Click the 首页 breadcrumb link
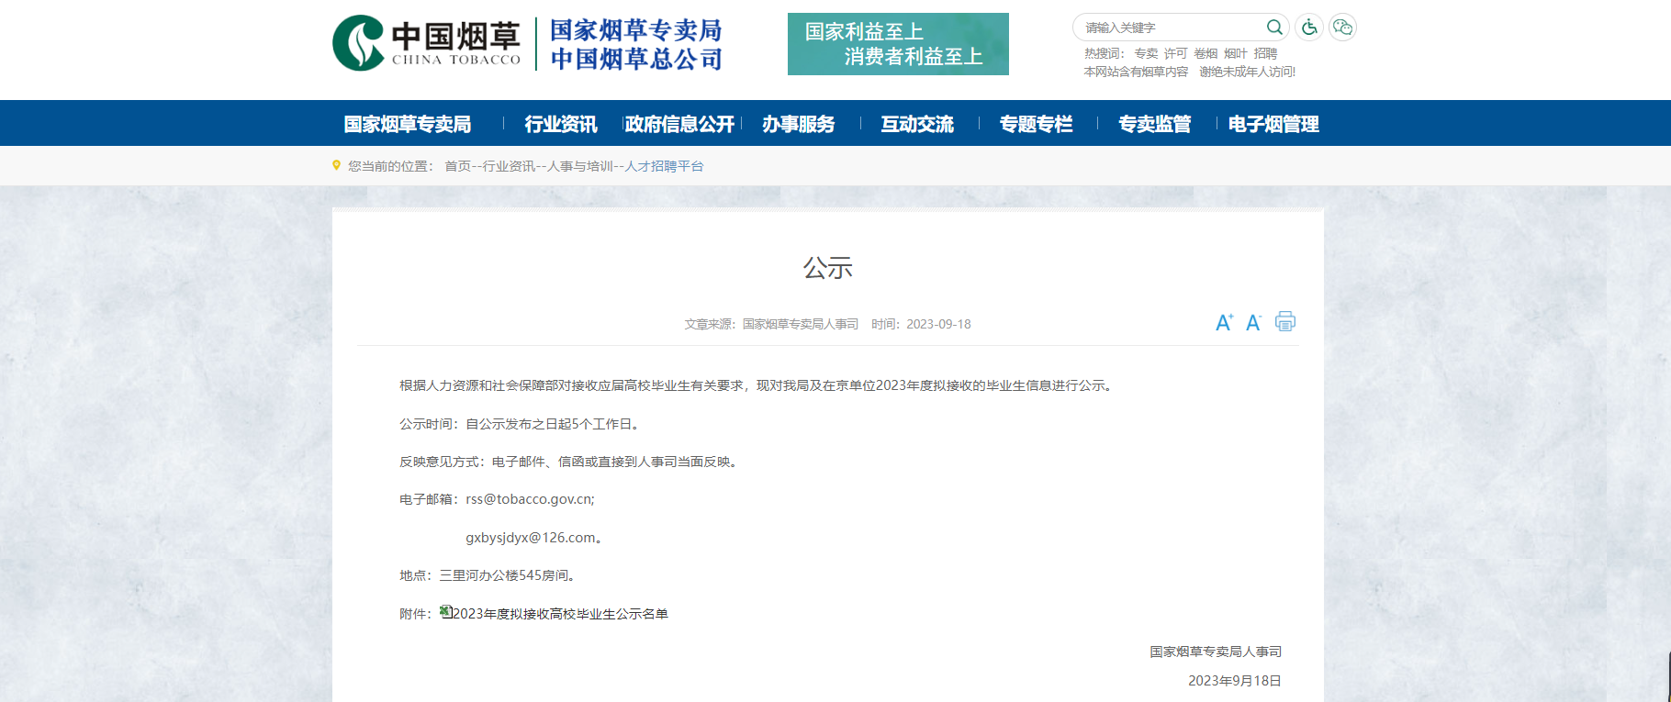This screenshot has height=702, width=1671. coord(457,166)
